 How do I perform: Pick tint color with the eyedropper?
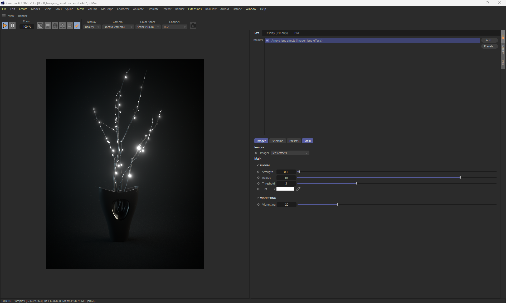click(298, 189)
